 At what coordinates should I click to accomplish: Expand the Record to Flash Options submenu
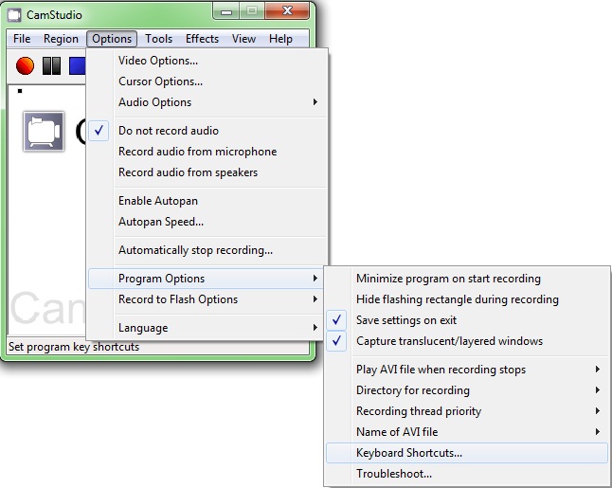(x=206, y=299)
